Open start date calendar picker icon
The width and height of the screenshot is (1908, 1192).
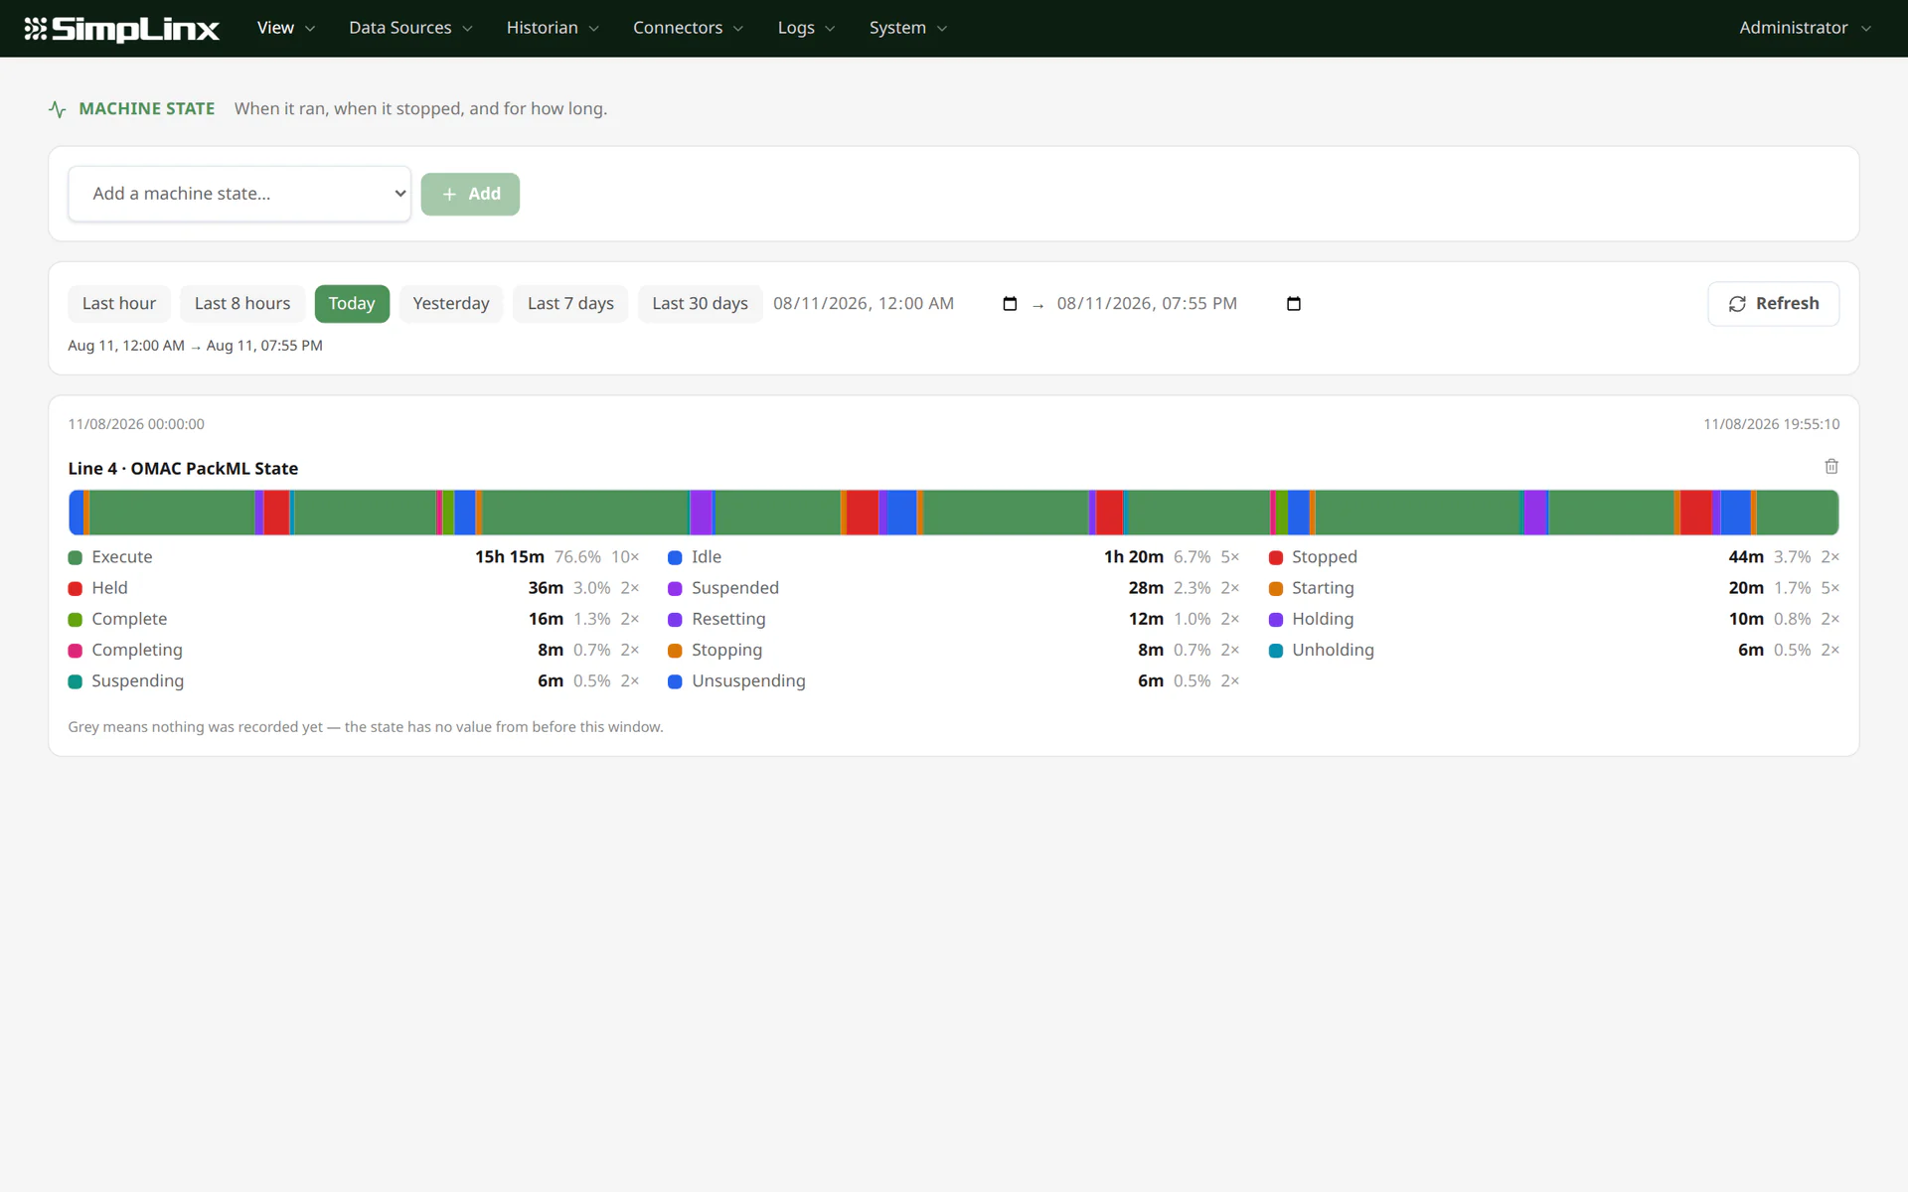(1010, 304)
